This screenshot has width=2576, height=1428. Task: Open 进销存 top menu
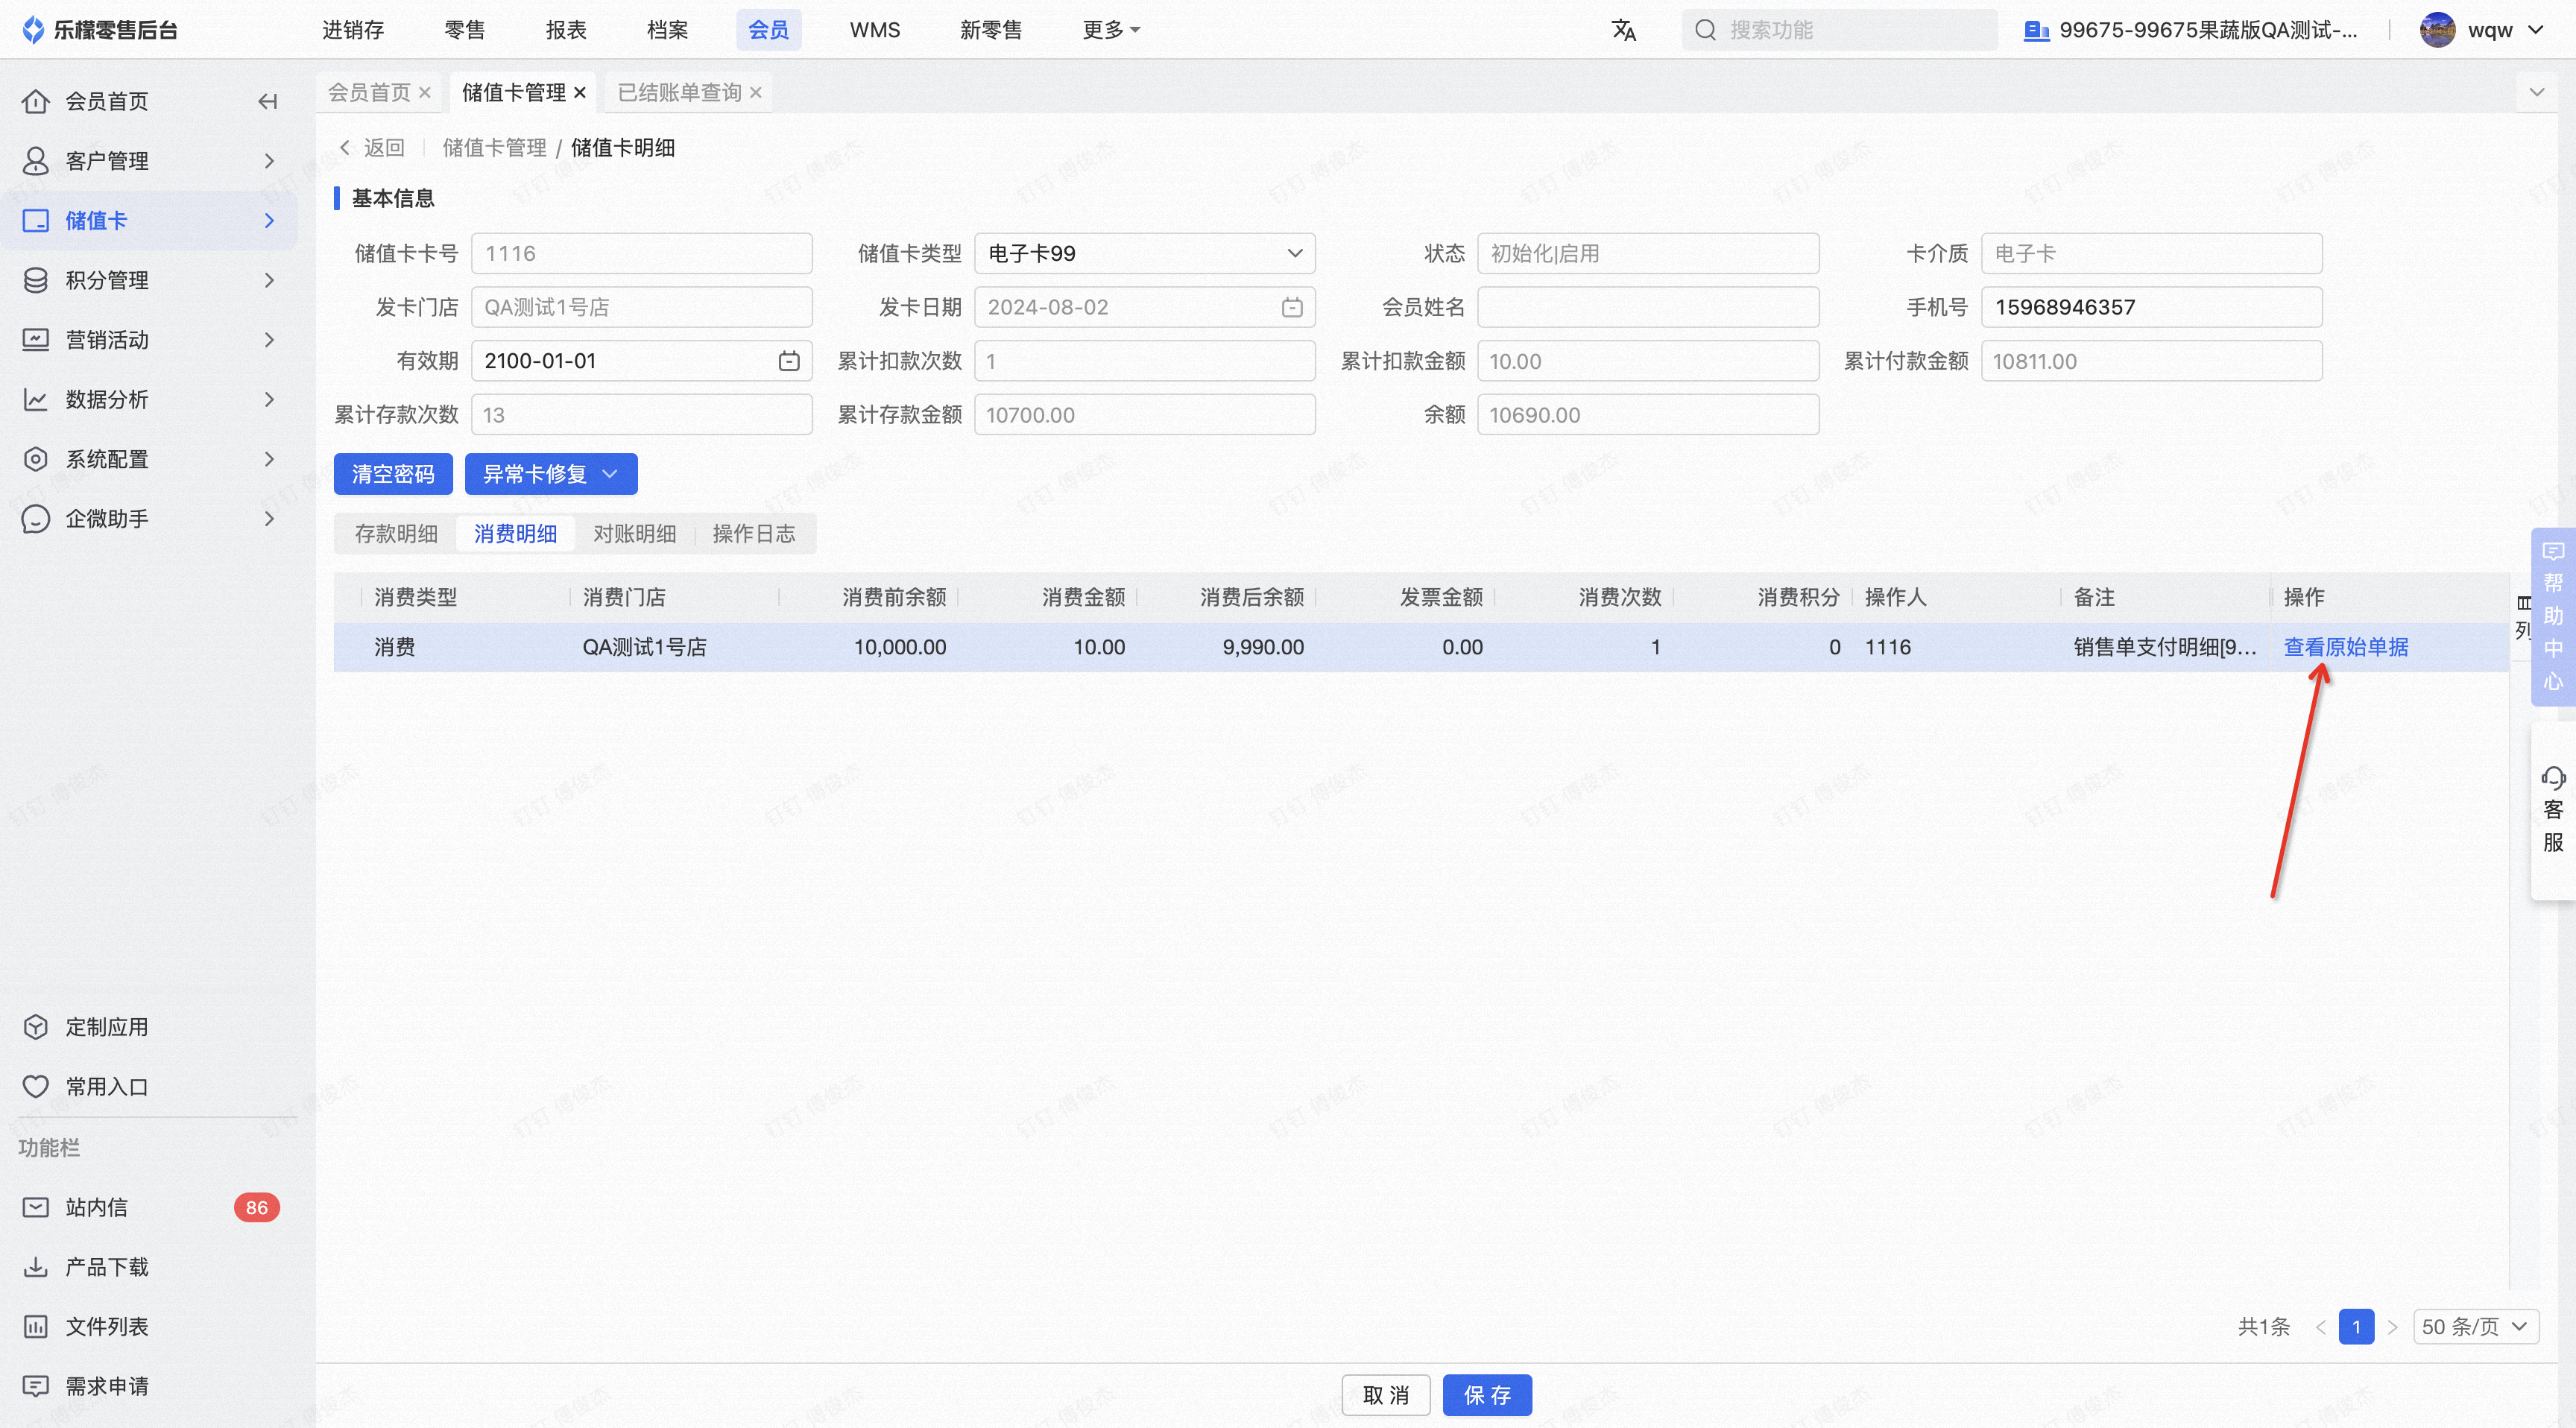pos(353,30)
